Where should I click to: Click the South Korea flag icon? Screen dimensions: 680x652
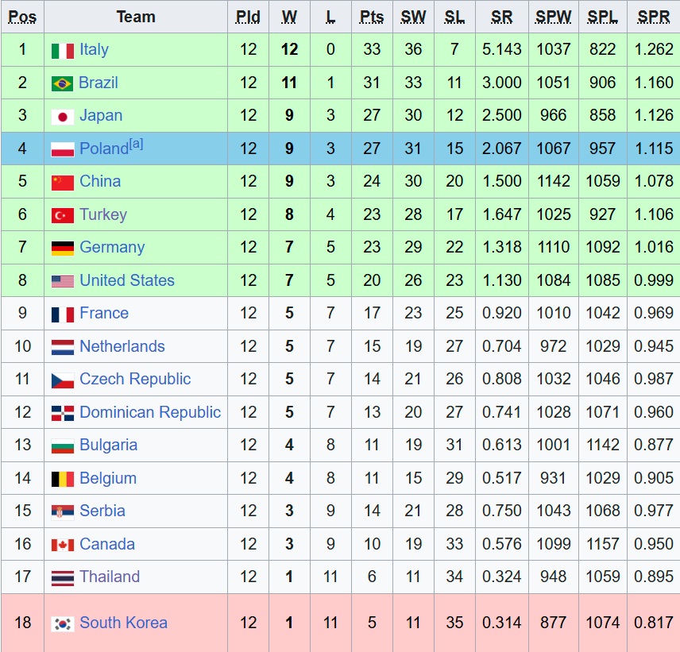tap(63, 624)
